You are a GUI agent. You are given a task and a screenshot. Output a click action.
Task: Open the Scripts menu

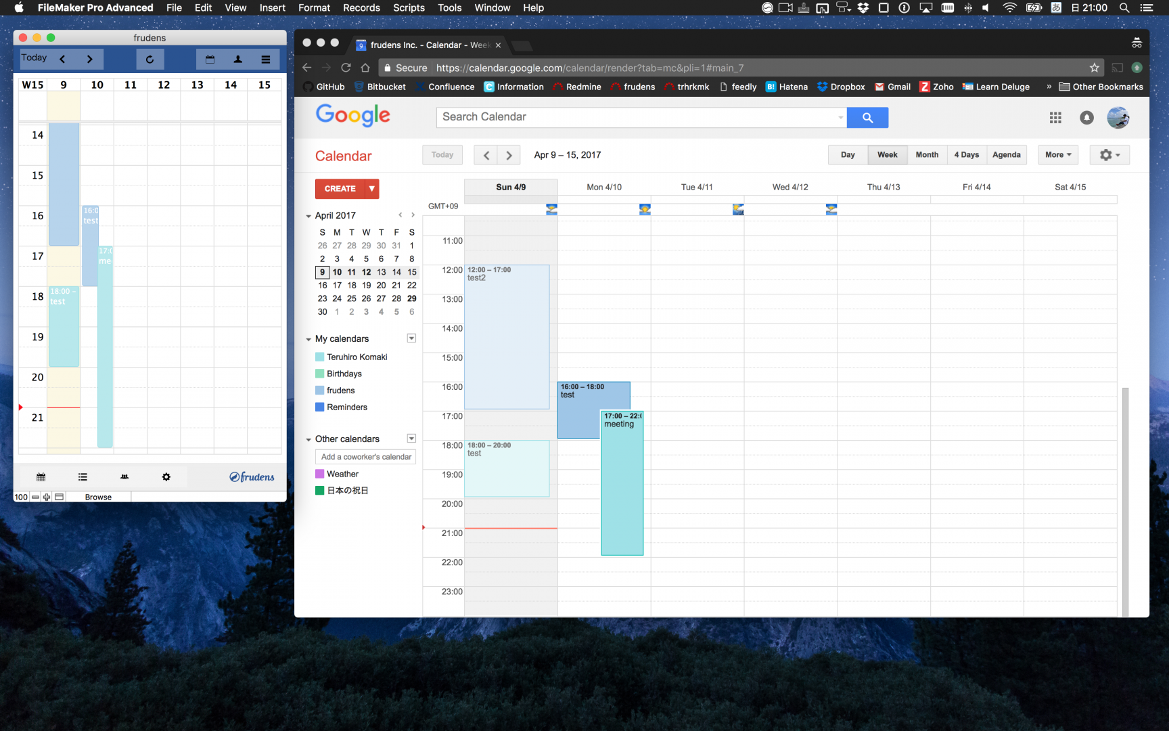pyautogui.click(x=409, y=8)
